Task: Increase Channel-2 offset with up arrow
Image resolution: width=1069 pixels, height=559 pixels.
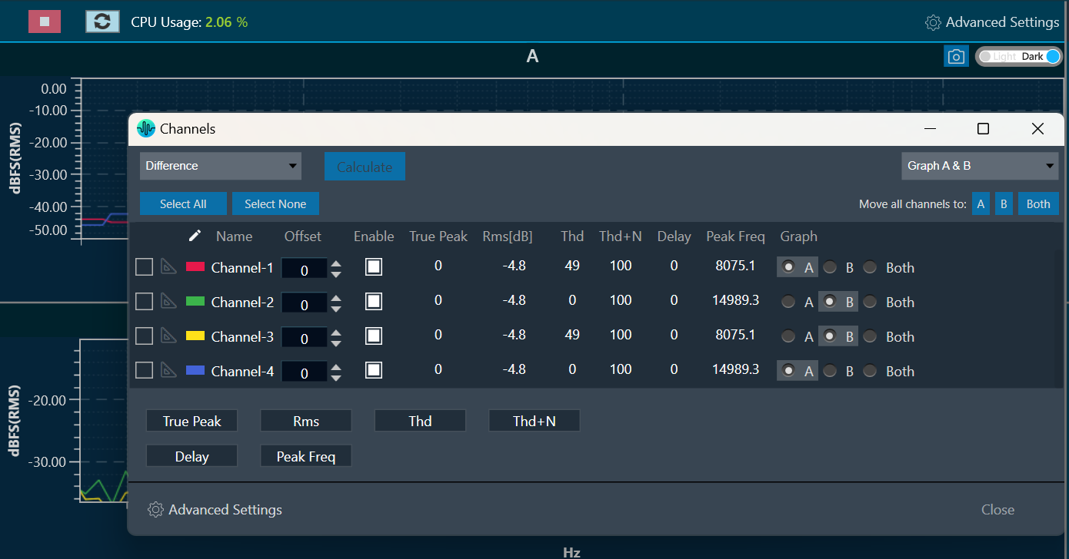Action: tap(336, 298)
